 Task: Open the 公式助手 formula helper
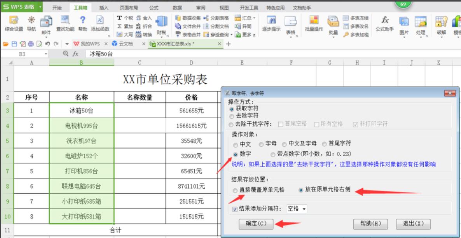pyautogui.click(x=384, y=24)
